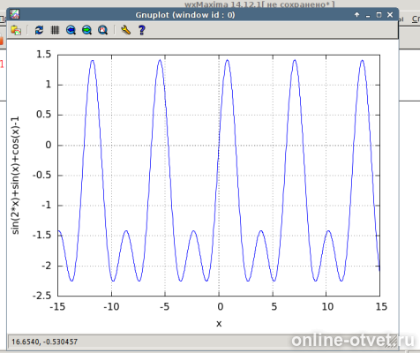420x353 pixels.
Task: Copy the plot to clipboard
Action: [x=16, y=30]
